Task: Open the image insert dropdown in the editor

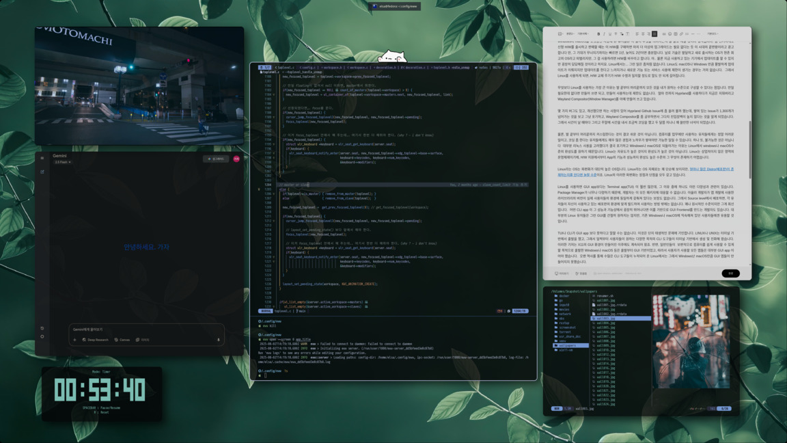Action: (x=560, y=34)
